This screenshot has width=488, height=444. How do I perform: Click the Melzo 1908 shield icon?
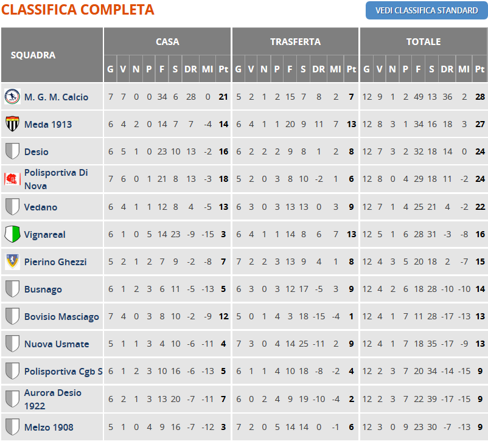pyautogui.click(x=12, y=427)
